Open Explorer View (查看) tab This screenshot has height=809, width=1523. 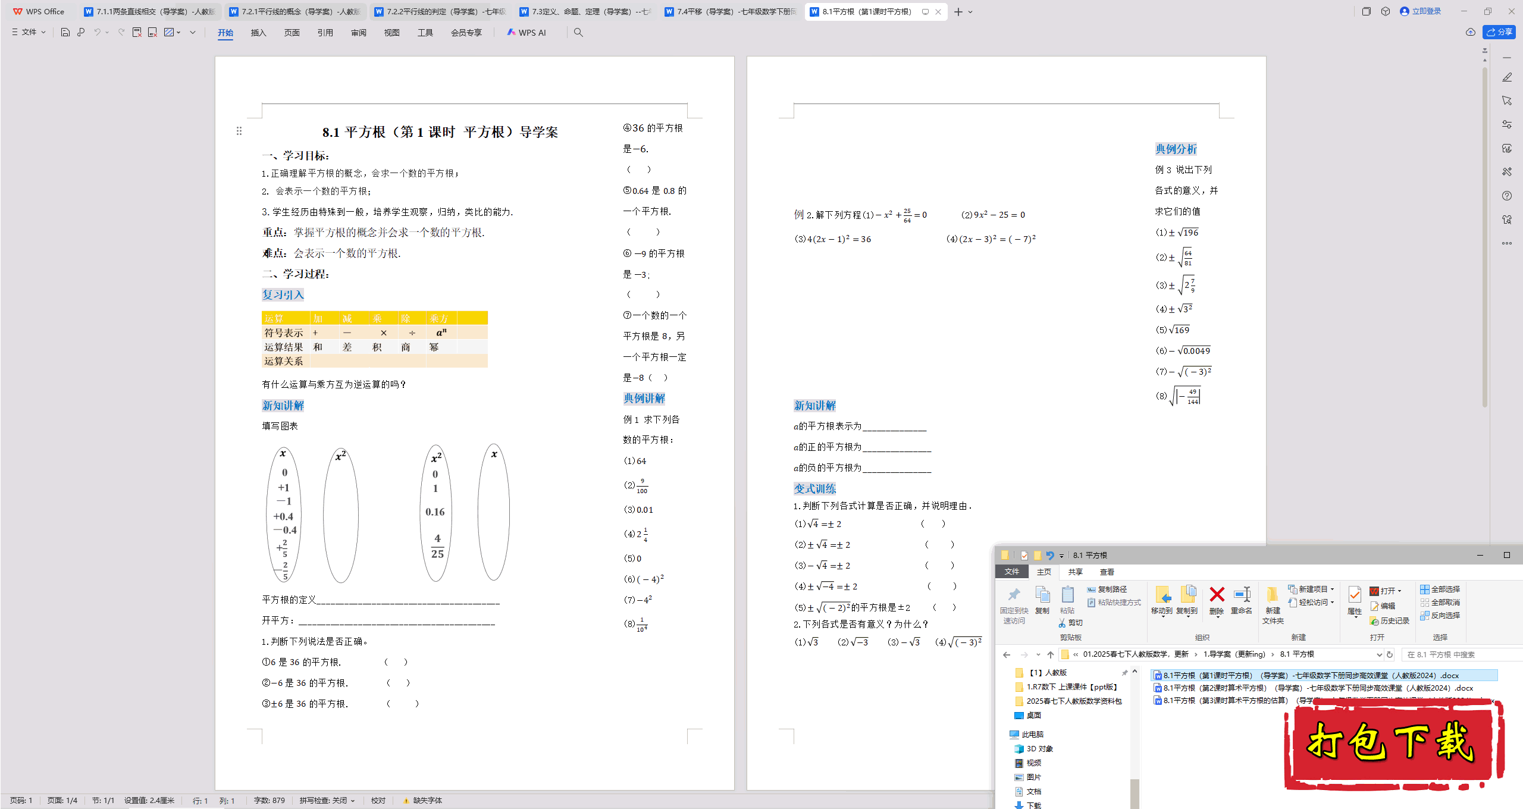click(1107, 572)
